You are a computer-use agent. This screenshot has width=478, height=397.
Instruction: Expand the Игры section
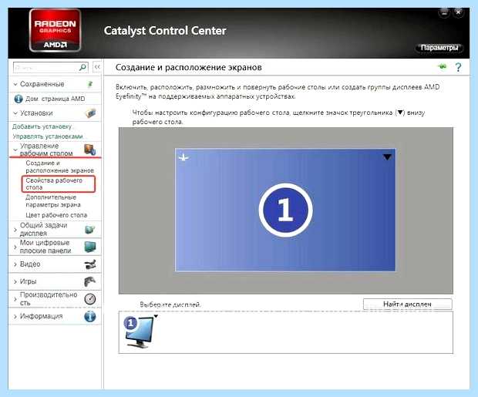pyautogui.click(x=15, y=281)
